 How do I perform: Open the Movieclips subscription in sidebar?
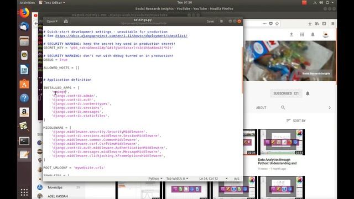coord(55,187)
